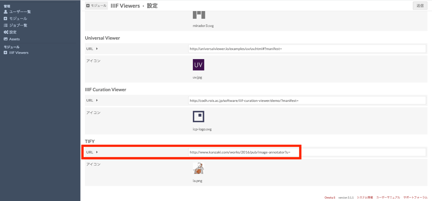432x201 pixels.
Task: Click the UV purple icon thumbnail
Action: point(198,65)
